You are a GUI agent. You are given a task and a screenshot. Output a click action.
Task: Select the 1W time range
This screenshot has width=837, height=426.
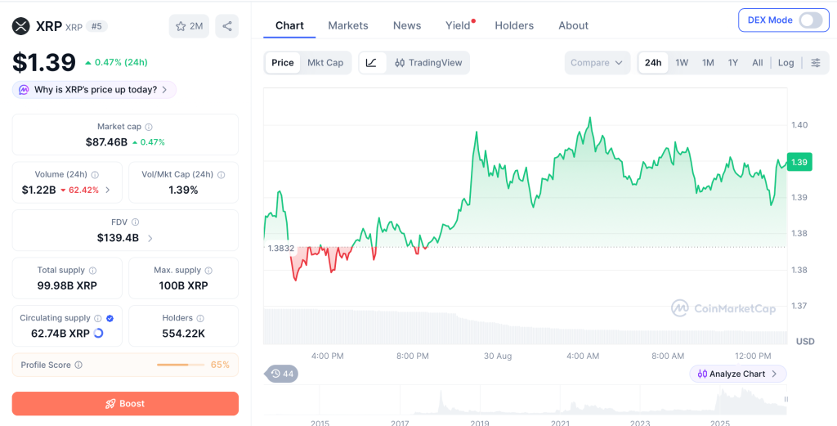point(682,62)
